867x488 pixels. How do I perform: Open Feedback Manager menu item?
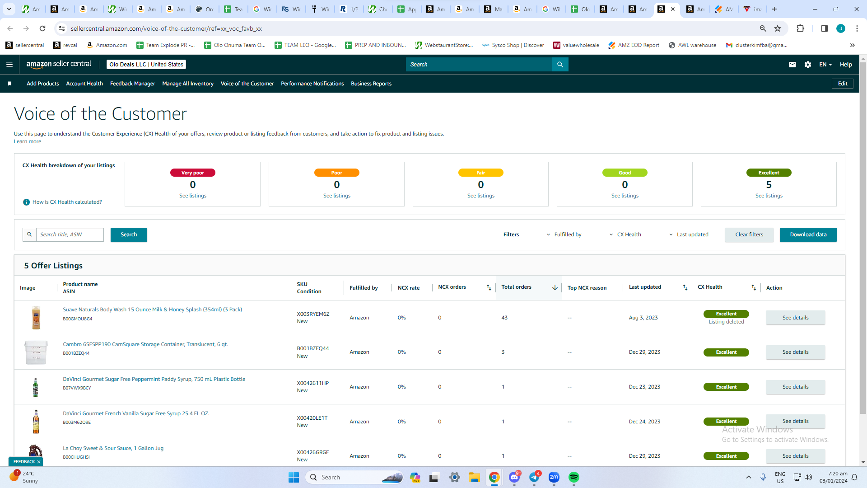click(x=133, y=84)
